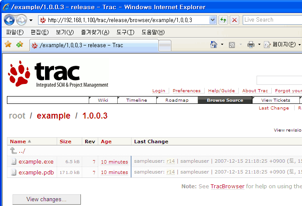Image resolution: width=302 pixels, height=206 pixels.
Task: Click the browser Back arrow button
Action: point(9,20)
